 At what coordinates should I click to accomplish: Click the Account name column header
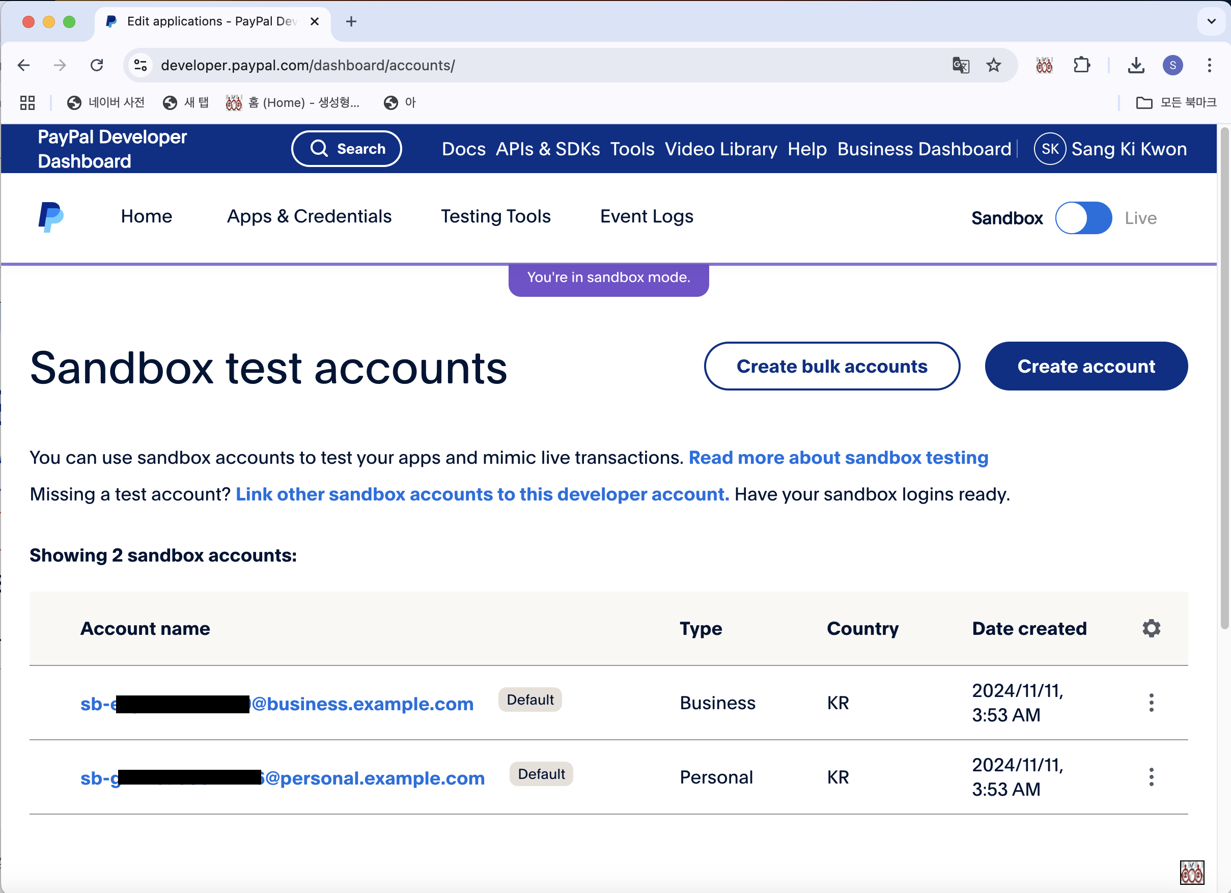click(145, 628)
